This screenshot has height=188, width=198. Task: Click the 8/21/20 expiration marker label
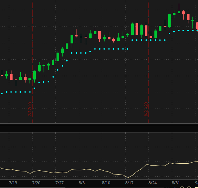tap(146, 109)
